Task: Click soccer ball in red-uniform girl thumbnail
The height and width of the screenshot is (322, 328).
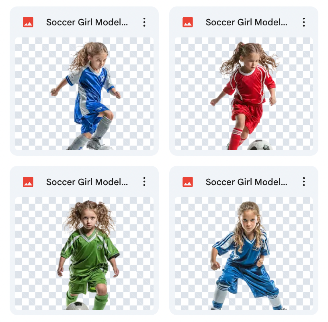Action: tap(260, 145)
